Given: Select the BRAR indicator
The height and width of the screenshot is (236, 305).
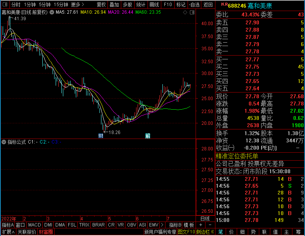Looking at the screenshot, I should pyautogui.click(x=98, y=225).
